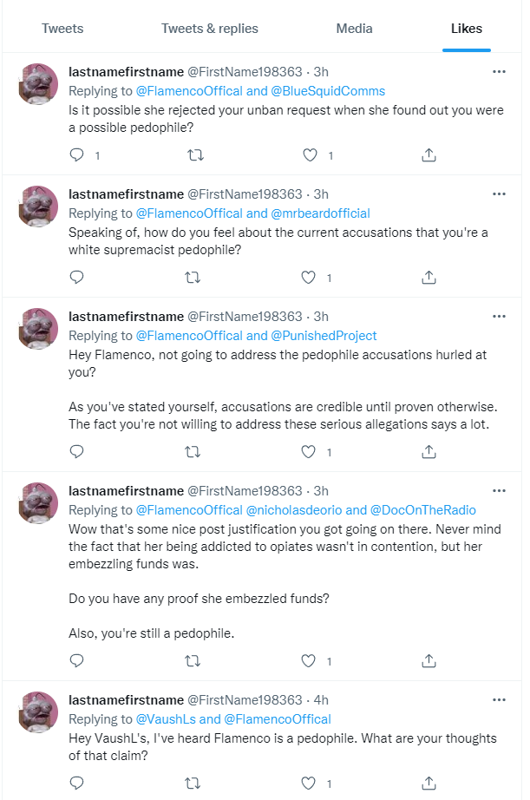Image resolution: width=530 pixels, height=800 pixels.
Task: Toggle like on the tweet replying to @VaushLs
Action: point(308,784)
